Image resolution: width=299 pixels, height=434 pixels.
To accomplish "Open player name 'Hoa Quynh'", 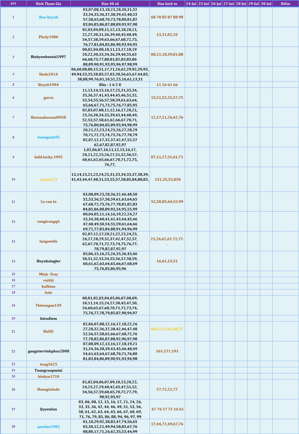I will pyautogui.click(x=49, y=17).
